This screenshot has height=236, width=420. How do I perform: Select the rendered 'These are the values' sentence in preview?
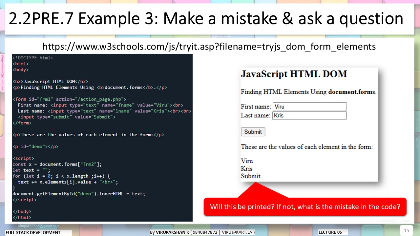coord(307,147)
